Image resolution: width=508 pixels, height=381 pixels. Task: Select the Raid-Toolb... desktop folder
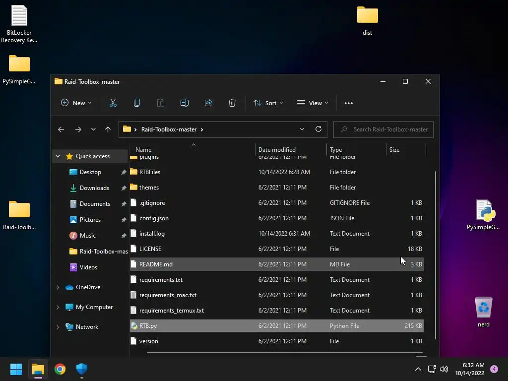(x=19, y=215)
